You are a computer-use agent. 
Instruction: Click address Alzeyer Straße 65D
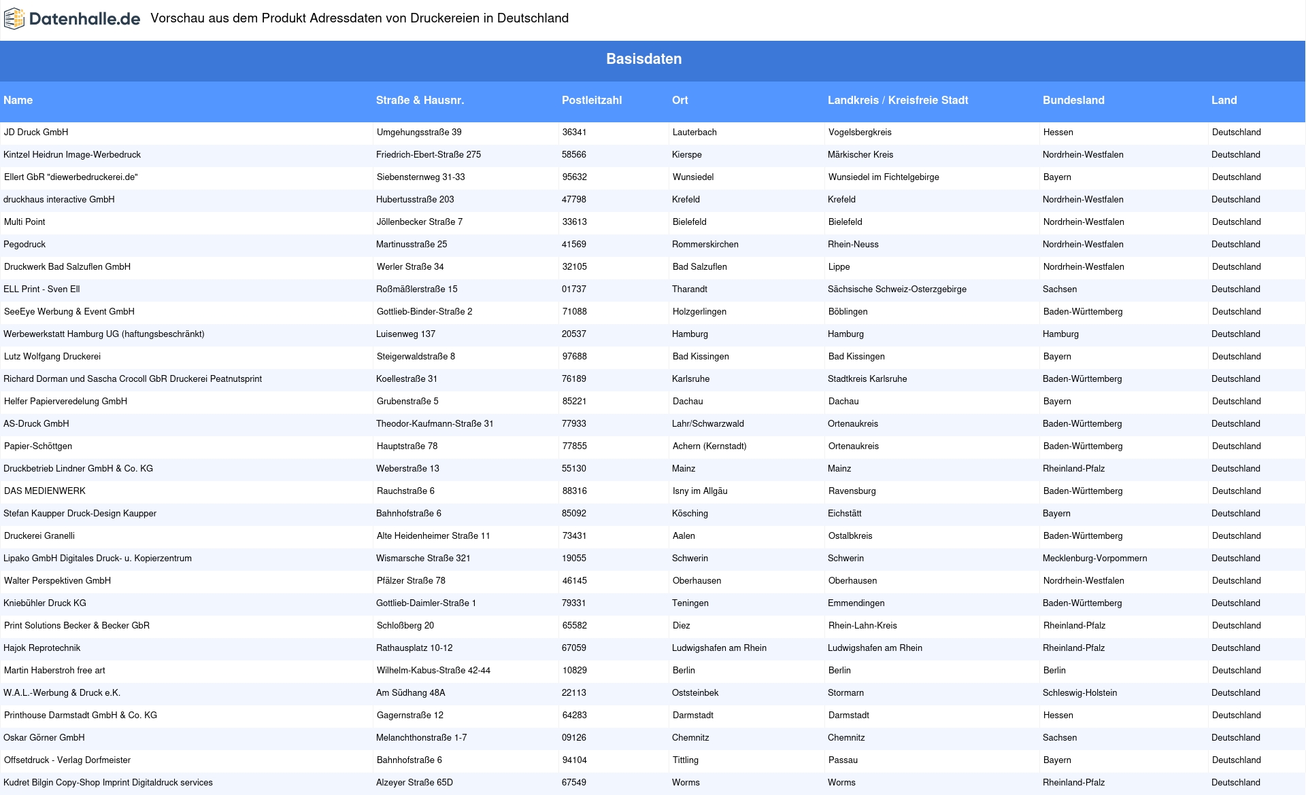414,783
